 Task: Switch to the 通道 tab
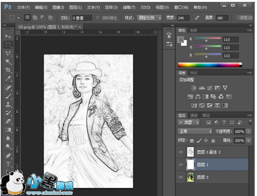pyautogui.click(x=194, y=116)
